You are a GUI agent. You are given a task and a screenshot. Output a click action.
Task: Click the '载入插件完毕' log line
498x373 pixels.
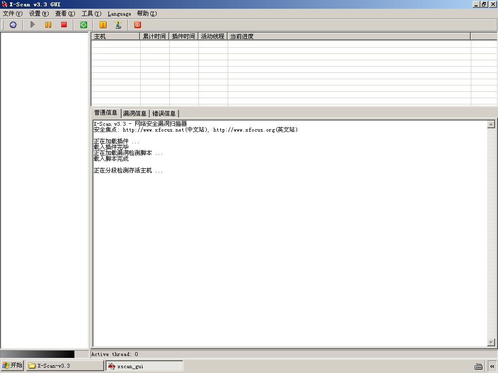111,147
